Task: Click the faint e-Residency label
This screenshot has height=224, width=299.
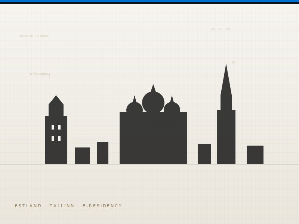Action: point(40,74)
